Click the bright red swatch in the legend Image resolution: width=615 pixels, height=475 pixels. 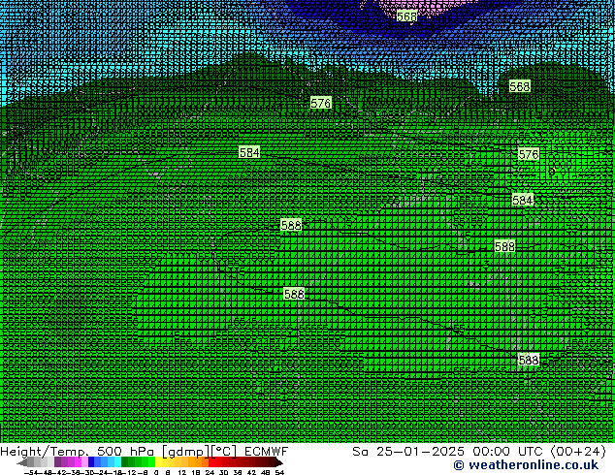coord(211,461)
